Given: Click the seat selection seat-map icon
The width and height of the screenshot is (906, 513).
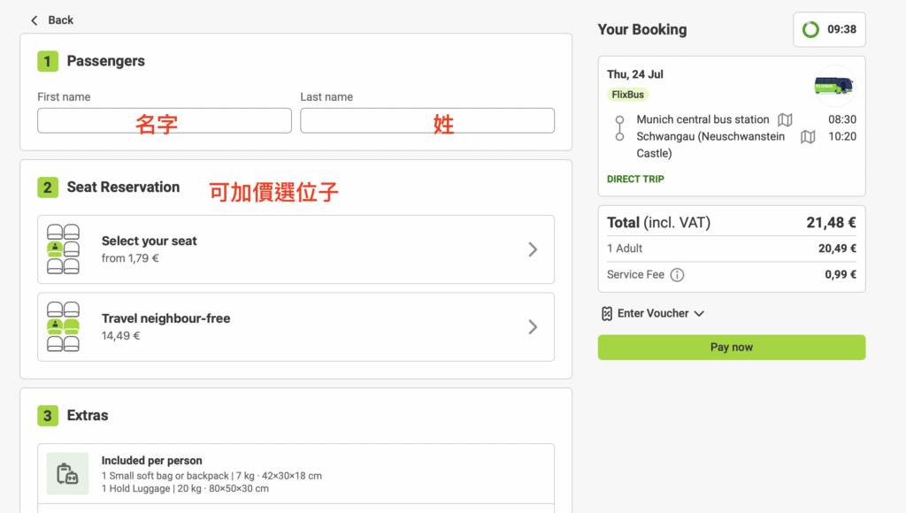Looking at the screenshot, I should [63, 249].
